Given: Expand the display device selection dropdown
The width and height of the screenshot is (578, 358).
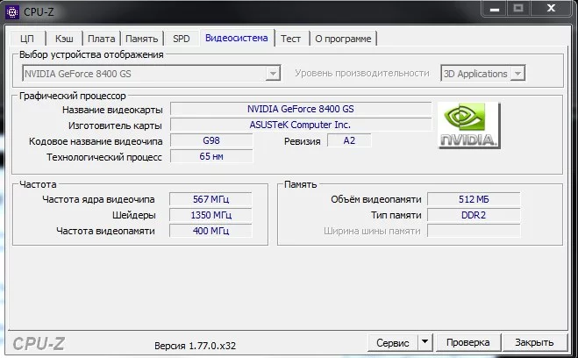Looking at the screenshot, I should [273, 73].
